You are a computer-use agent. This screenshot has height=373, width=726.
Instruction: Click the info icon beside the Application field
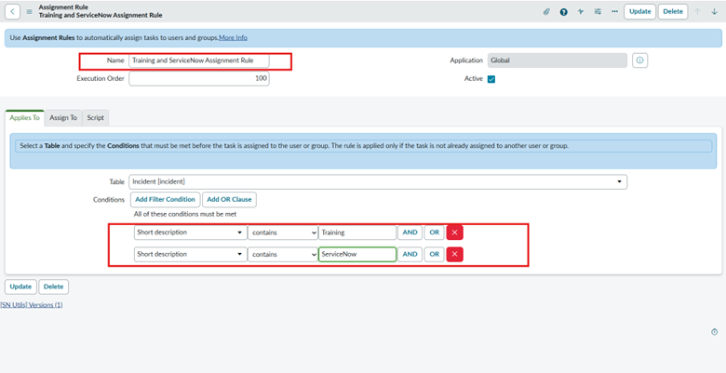[x=640, y=60]
